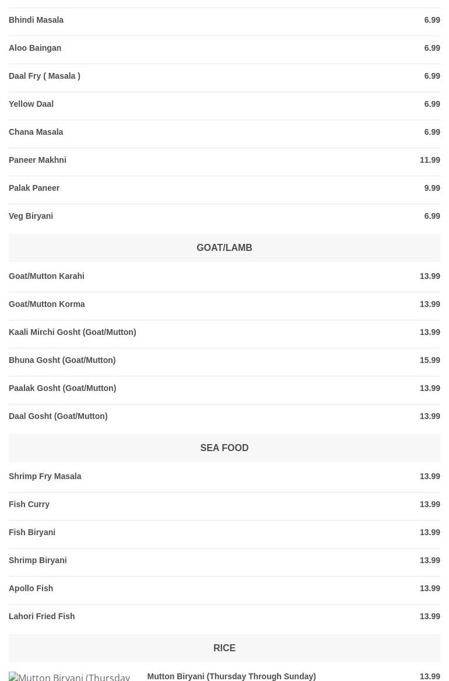The width and height of the screenshot is (449, 681).
Task: Click the SEA FOOD section header
Action: tap(224, 448)
